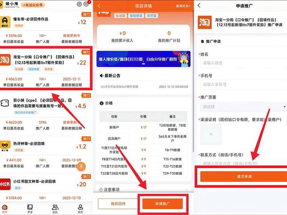
Task: Open the 小红书 icon listing
Action: [5, 184]
